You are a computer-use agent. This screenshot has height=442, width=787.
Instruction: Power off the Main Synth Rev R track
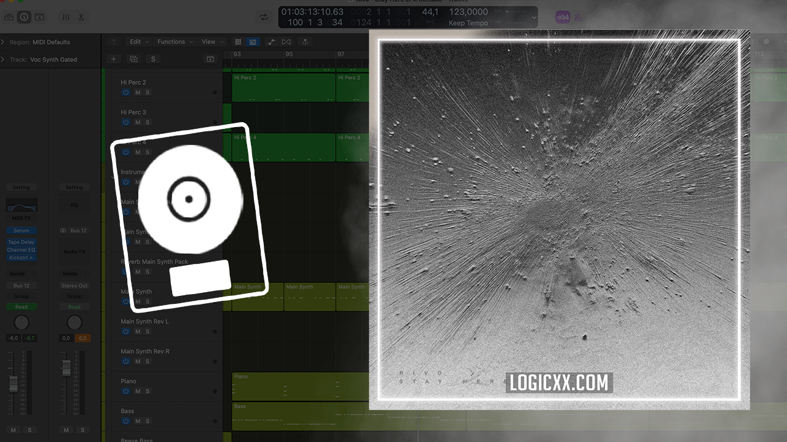tap(126, 362)
